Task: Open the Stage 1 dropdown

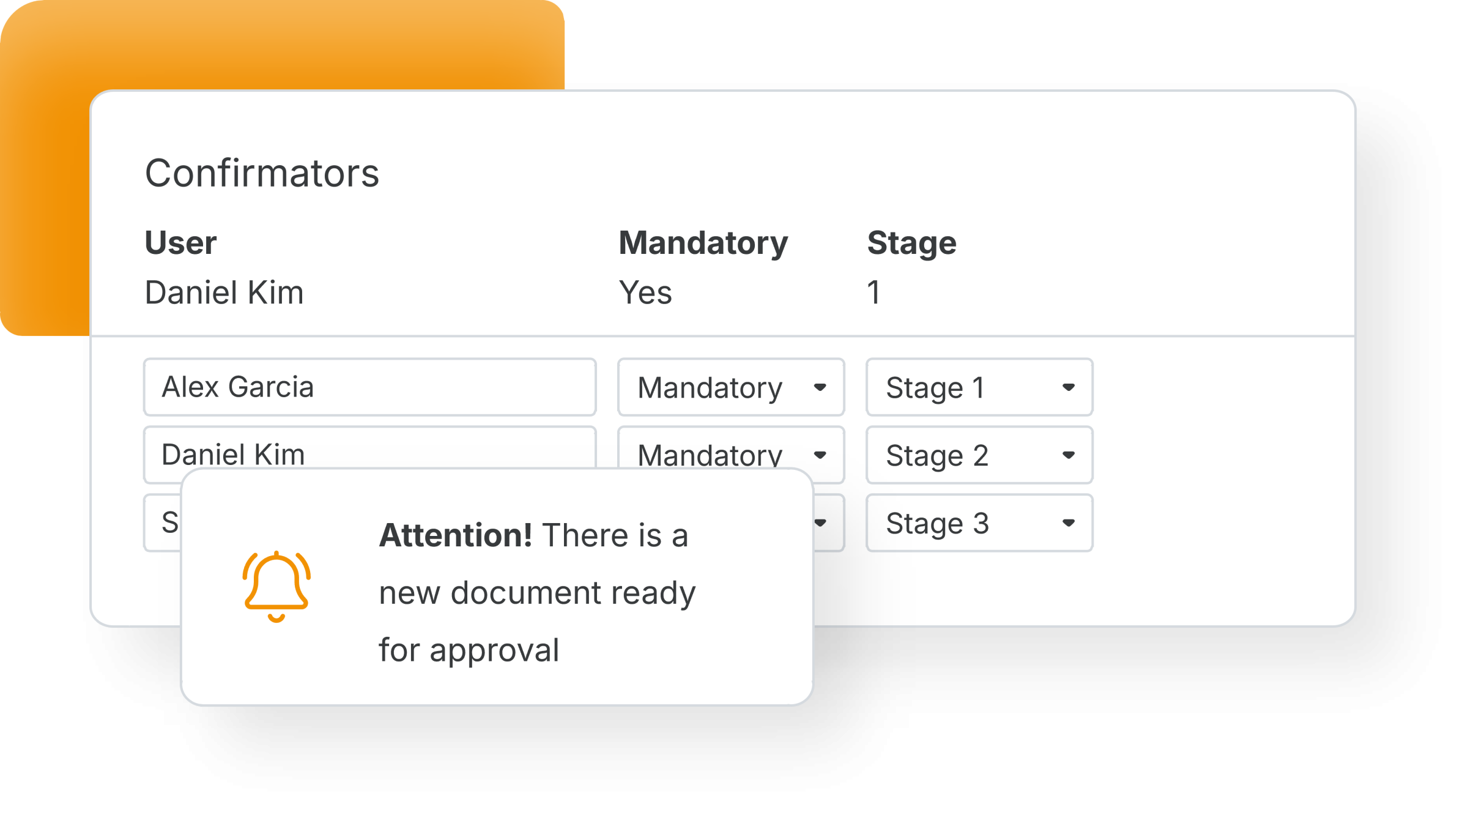Action: point(979,387)
